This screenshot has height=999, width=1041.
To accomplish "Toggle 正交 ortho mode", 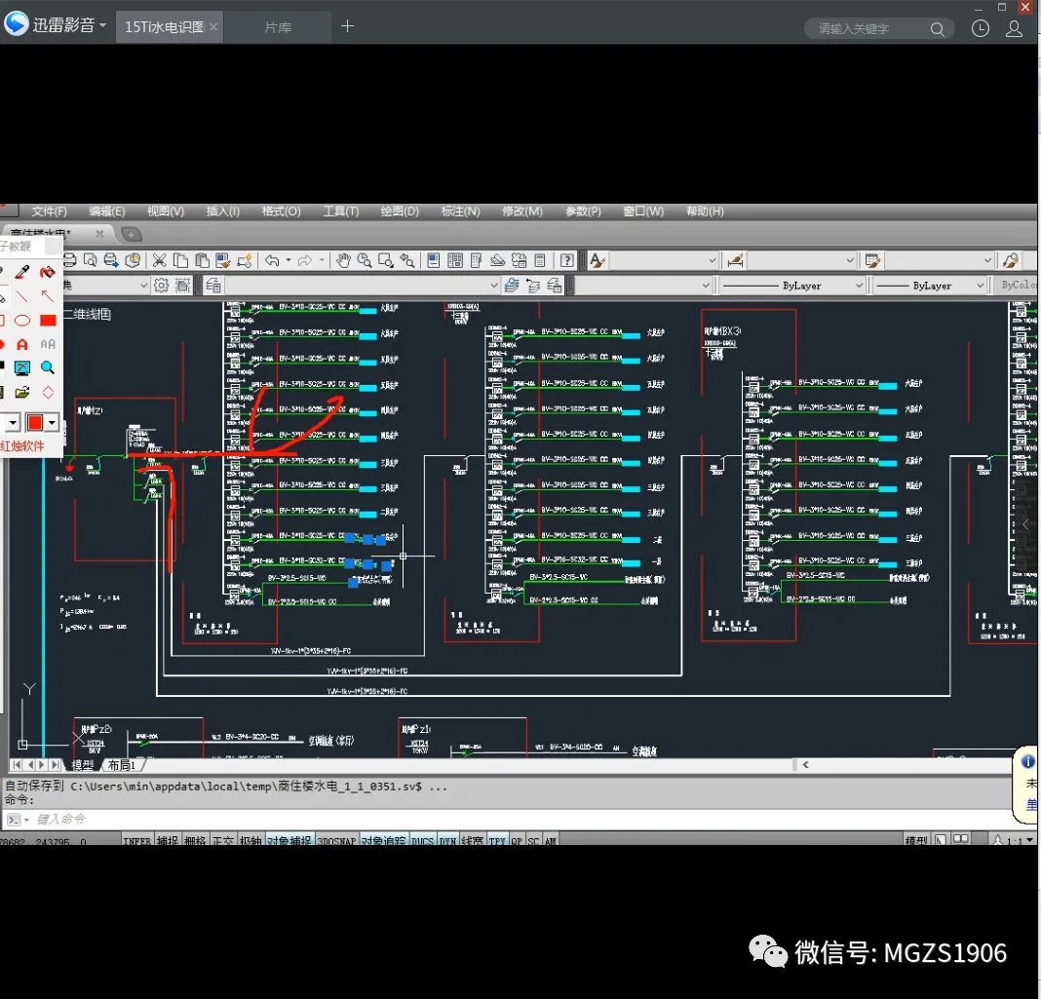I will point(223,840).
